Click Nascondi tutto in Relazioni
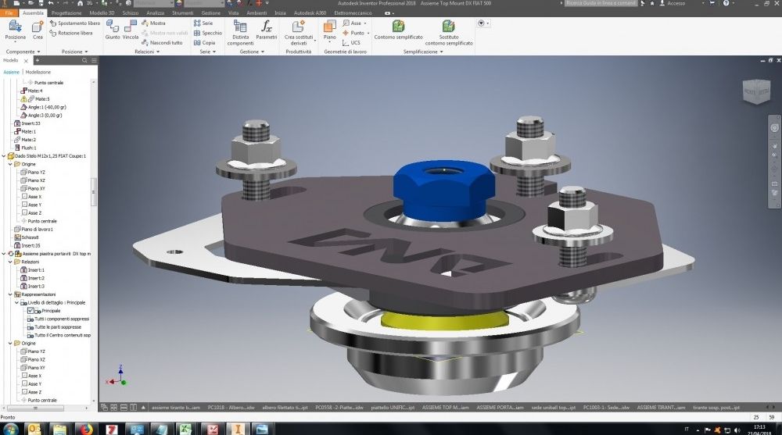Screen dimensions: 782x435 coord(162,43)
